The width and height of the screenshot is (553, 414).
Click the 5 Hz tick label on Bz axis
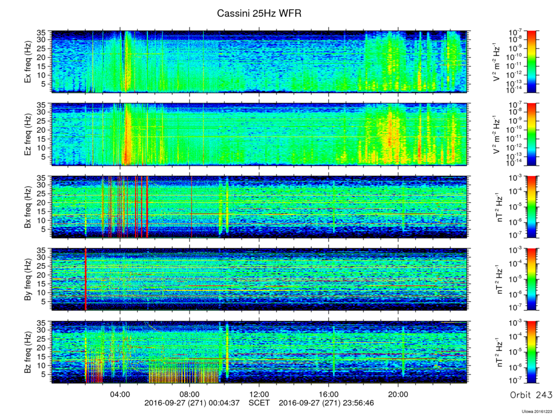[44, 374]
